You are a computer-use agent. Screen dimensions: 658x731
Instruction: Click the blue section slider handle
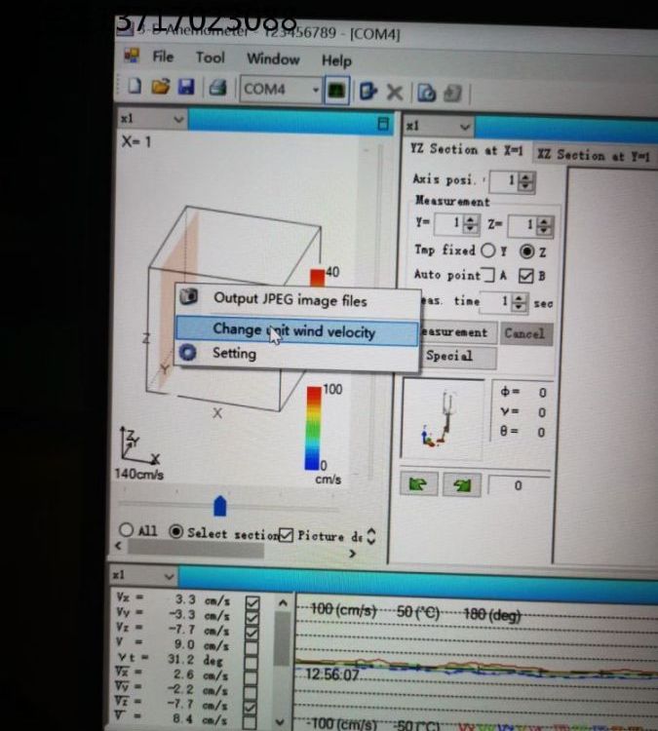pyautogui.click(x=220, y=506)
